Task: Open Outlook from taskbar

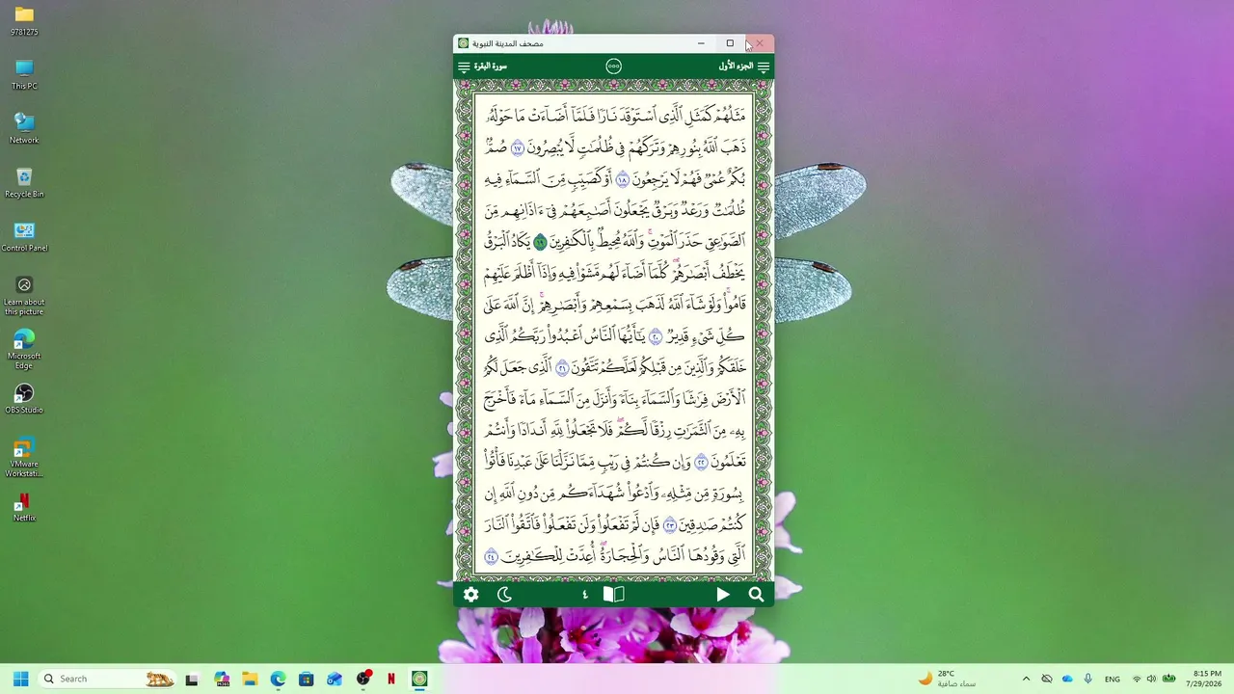Action: [x=335, y=679]
